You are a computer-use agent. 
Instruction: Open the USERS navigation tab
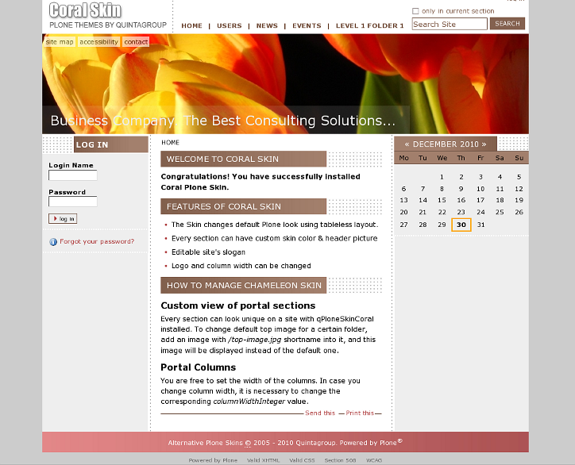[230, 25]
